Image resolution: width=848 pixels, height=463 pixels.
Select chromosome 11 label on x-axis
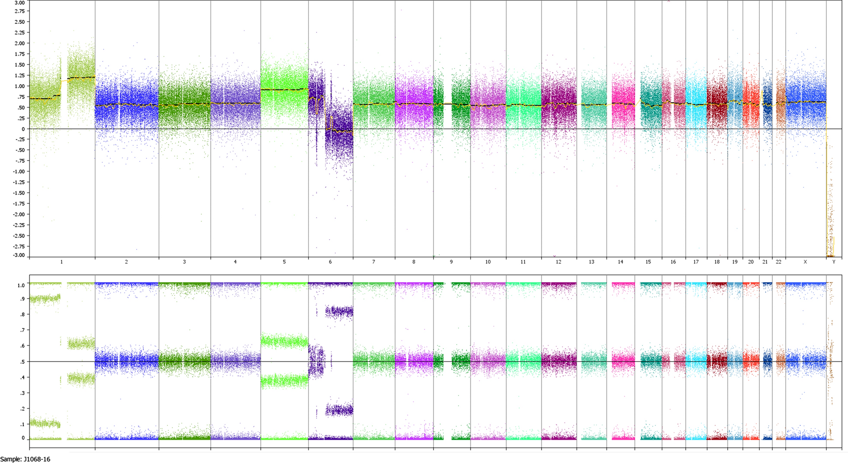pos(523,262)
